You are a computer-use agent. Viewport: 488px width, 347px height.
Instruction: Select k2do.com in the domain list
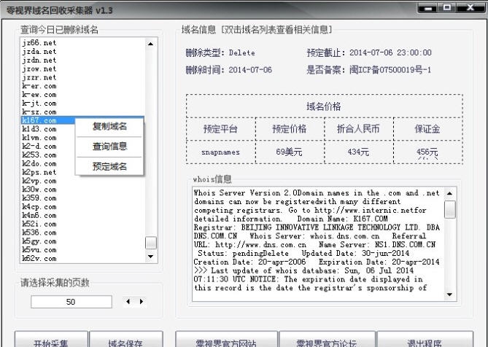pyautogui.click(x=39, y=163)
